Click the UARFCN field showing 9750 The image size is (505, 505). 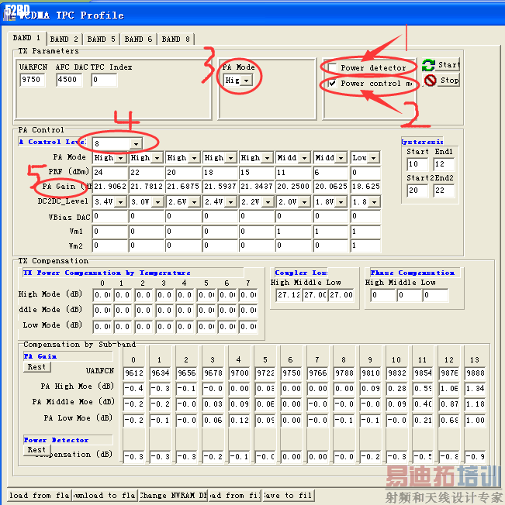pyautogui.click(x=33, y=80)
